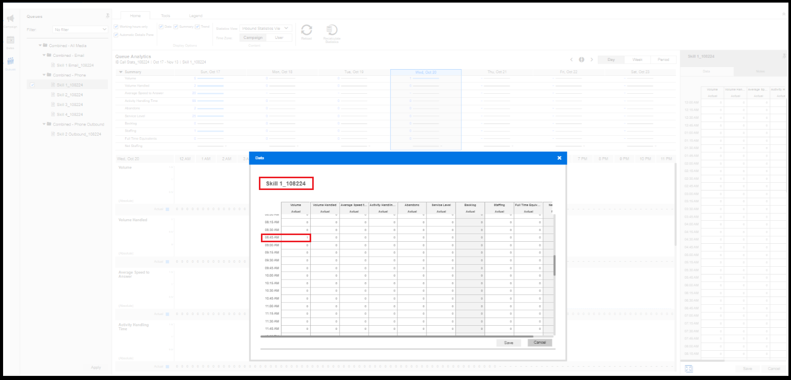The width and height of the screenshot is (791, 380).
Task: Click Cancel in the Data dialog
Action: point(540,343)
